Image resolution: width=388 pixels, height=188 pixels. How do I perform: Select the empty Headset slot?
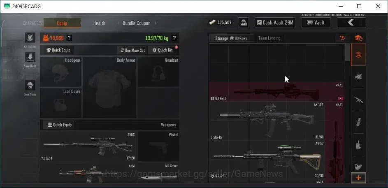[158, 72]
